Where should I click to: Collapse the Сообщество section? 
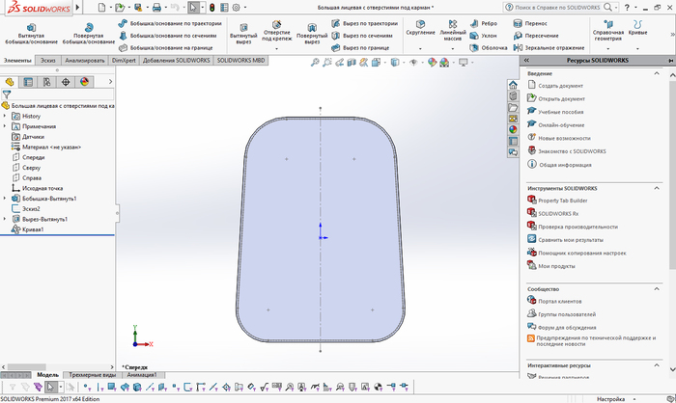tap(657, 289)
